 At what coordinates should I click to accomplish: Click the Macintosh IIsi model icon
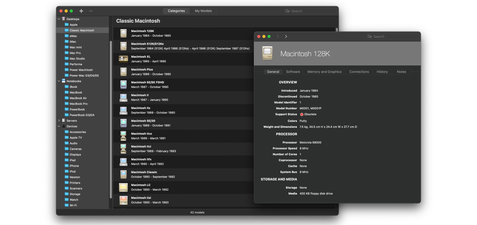(123, 200)
